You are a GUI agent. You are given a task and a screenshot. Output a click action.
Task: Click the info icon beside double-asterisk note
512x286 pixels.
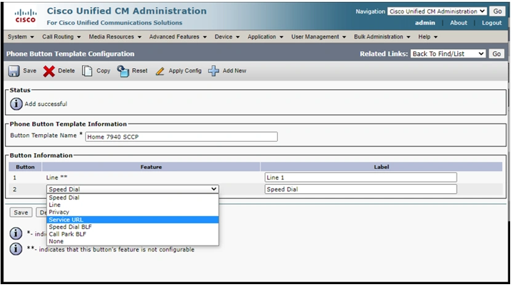(x=15, y=249)
